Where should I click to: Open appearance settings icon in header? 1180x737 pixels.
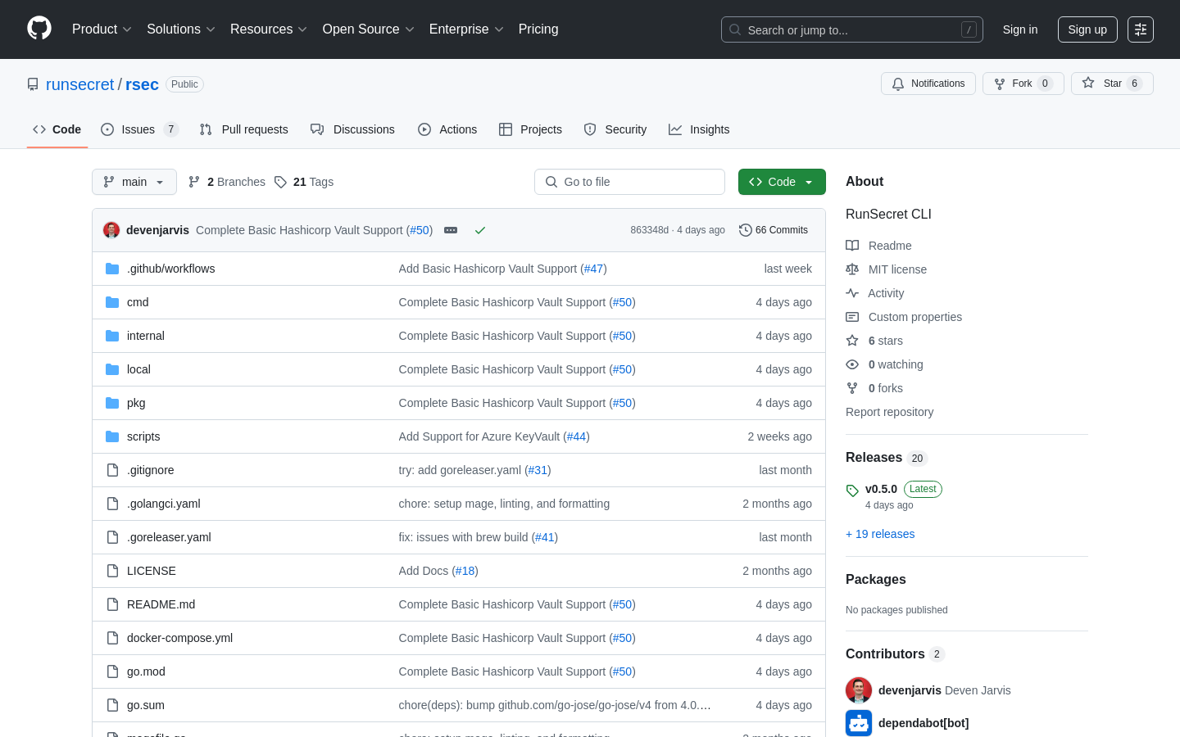1141,29
